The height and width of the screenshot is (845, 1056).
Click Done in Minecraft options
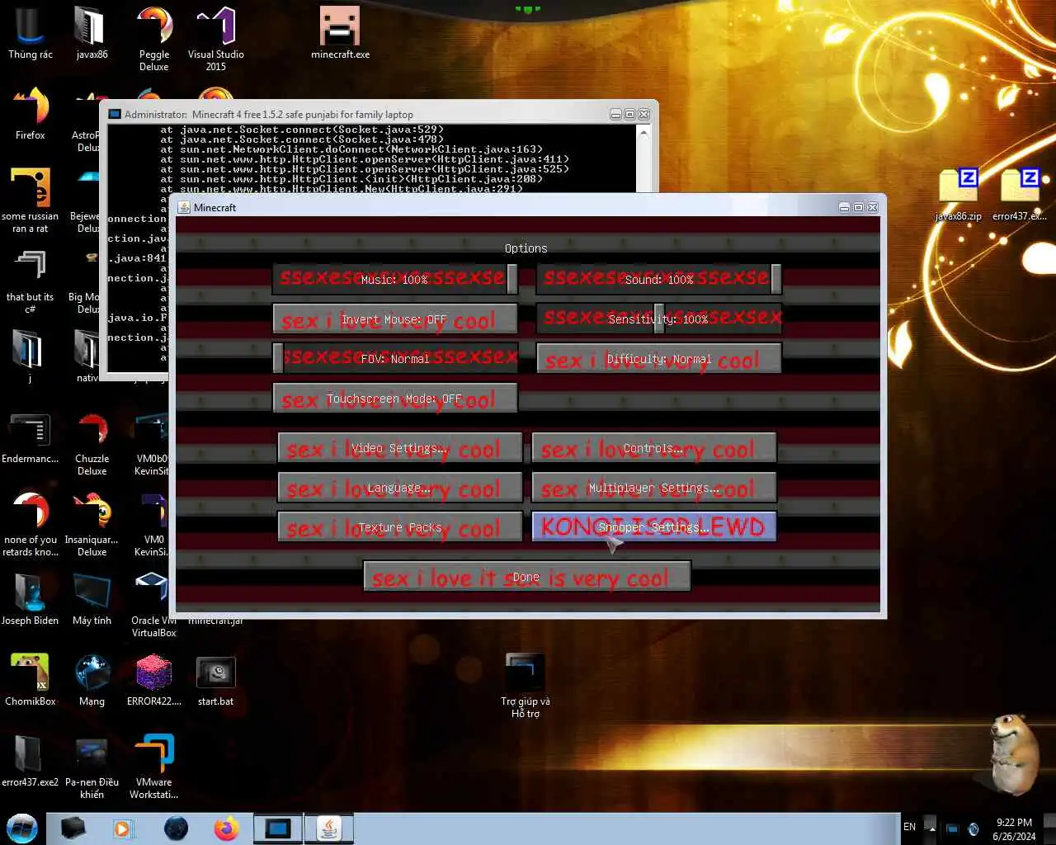[526, 577]
